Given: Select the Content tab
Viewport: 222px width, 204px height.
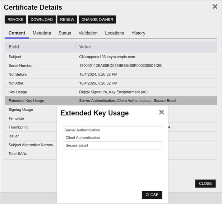Looking at the screenshot, I should 17,33.
